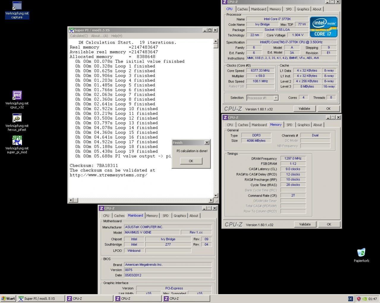Open Mainboard tab in top CPU-Z window
The width and height of the screenshot is (380, 303).
(x=258, y=9)
